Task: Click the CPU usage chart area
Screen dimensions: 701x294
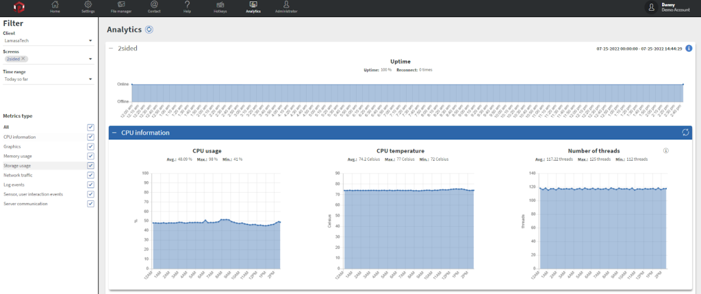Action: (216, 221)
